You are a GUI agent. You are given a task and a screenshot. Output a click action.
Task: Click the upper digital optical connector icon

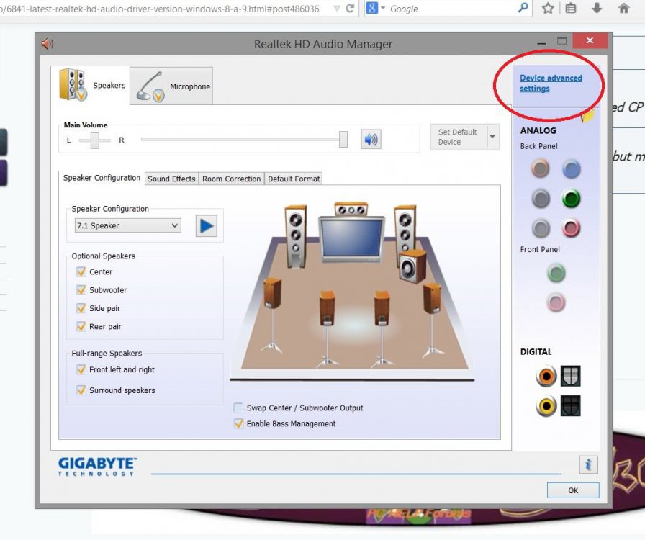[x=571, y=376]
